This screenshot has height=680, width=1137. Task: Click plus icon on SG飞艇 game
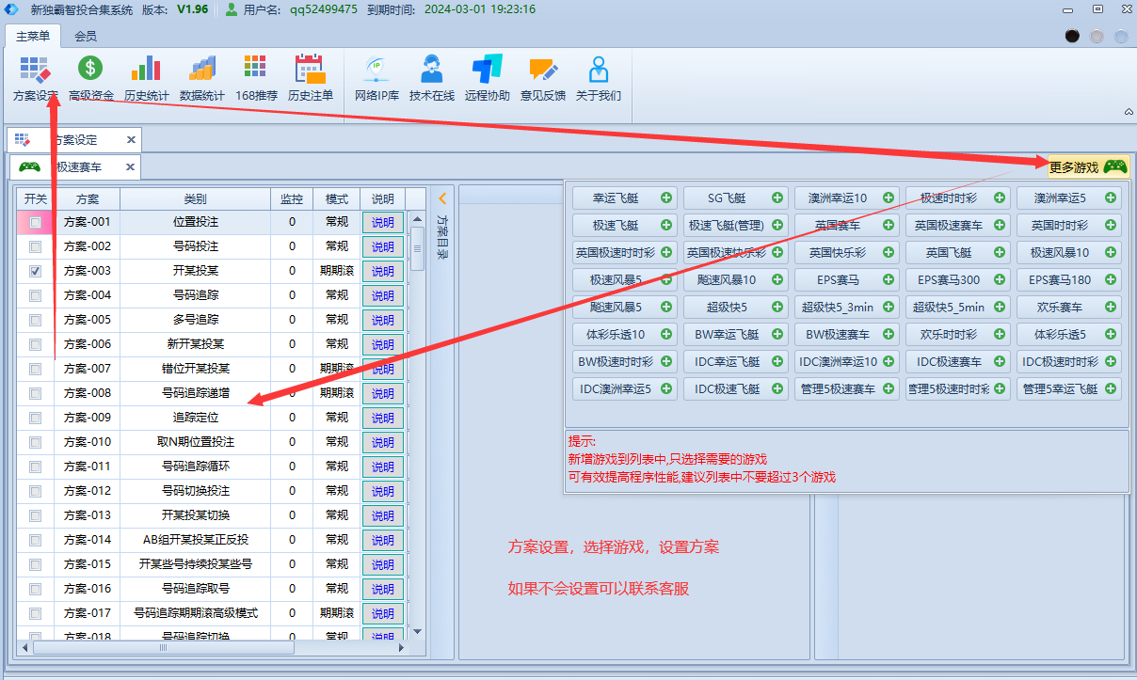pos(777,198)
